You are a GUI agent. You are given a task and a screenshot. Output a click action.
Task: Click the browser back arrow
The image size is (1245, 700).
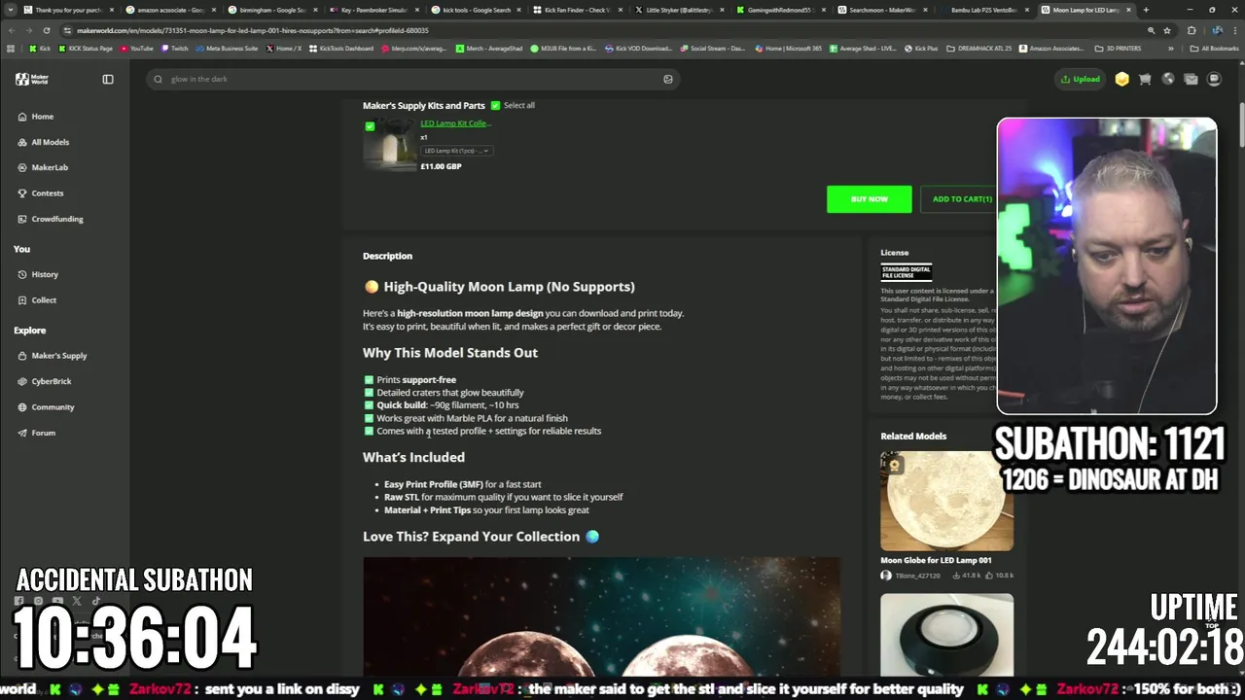pyautogui.click(x=13, y=30)
